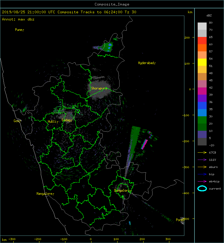Select the brighter green dBZ swatch
This screenshot has width=224, height=243.
point(202,120)
